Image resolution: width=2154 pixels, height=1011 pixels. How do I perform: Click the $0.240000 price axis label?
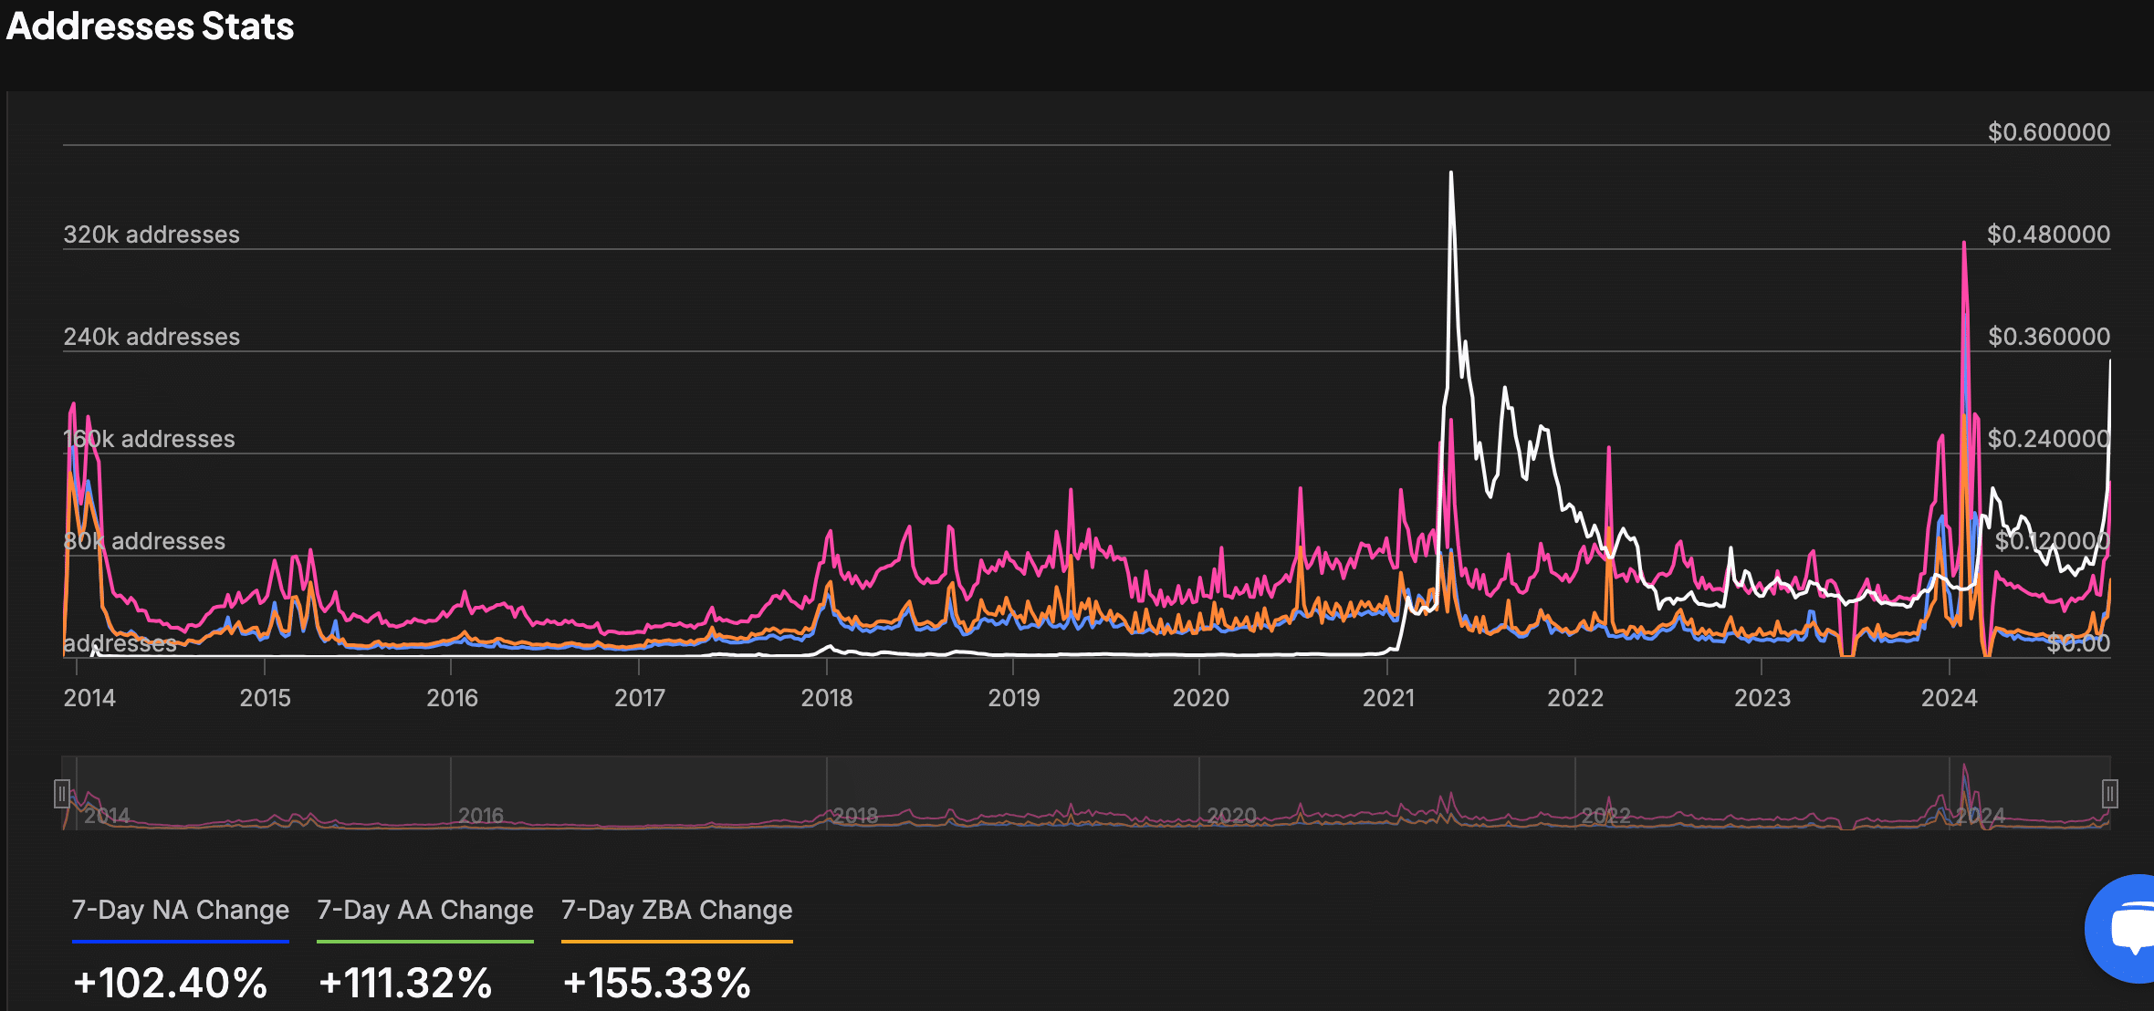click(x=2049, y=439)
